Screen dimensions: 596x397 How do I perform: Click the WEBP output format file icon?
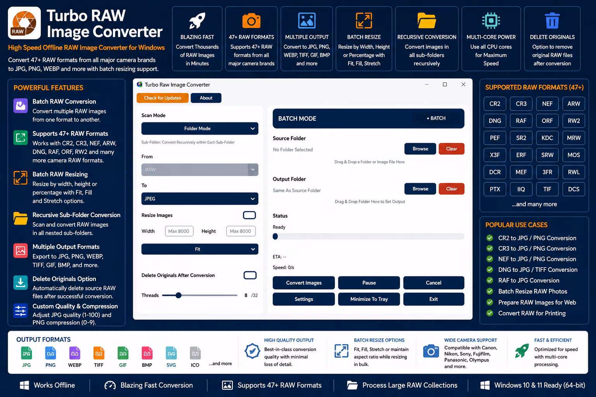click(x=75, y=353)
